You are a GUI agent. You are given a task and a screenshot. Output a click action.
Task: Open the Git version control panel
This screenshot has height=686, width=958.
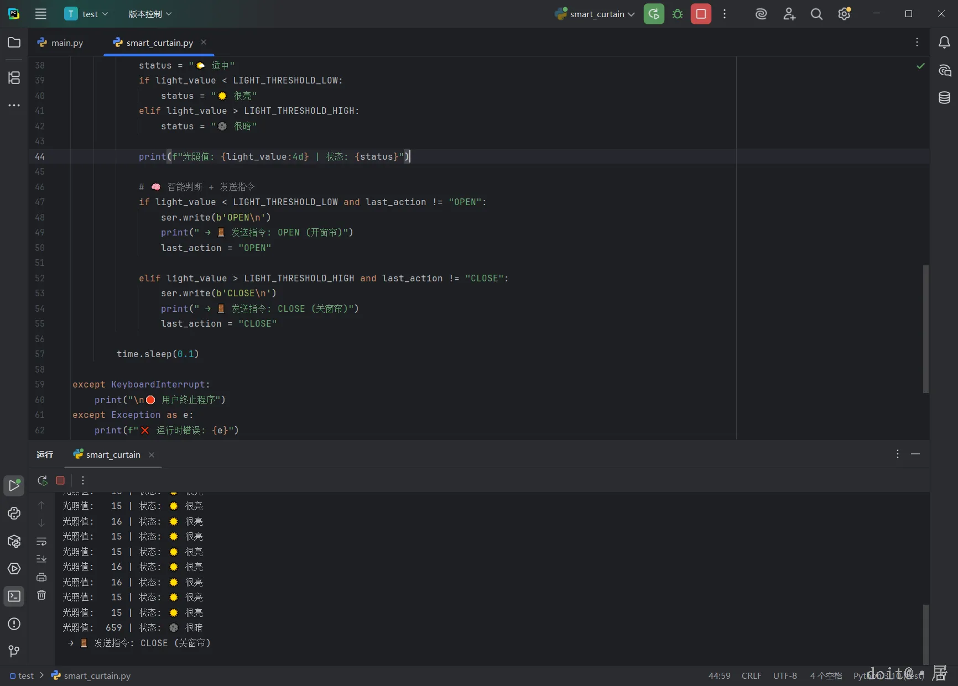14,651
